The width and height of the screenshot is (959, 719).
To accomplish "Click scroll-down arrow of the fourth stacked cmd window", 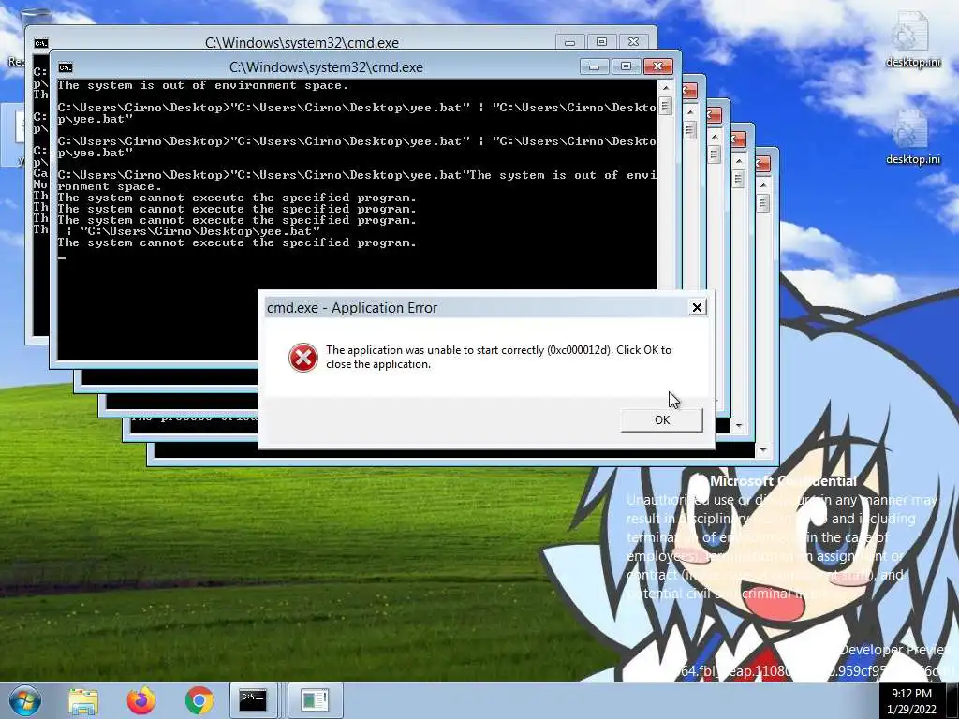I will pos(739,426).
